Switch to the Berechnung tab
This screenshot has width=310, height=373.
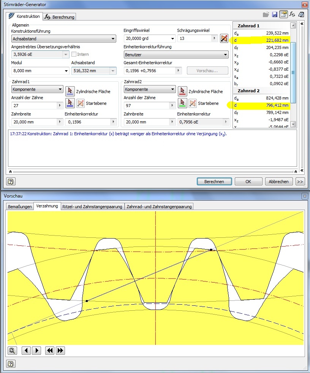coord(60,17)
